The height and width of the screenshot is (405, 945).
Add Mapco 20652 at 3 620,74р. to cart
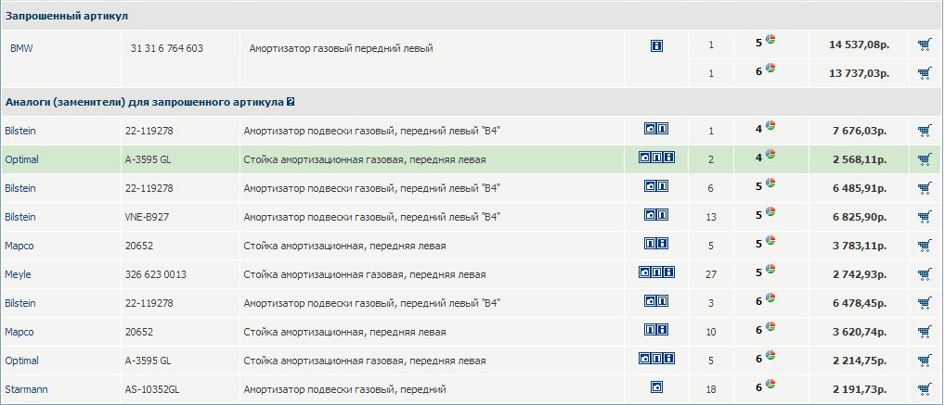click(x=925, y=332)
